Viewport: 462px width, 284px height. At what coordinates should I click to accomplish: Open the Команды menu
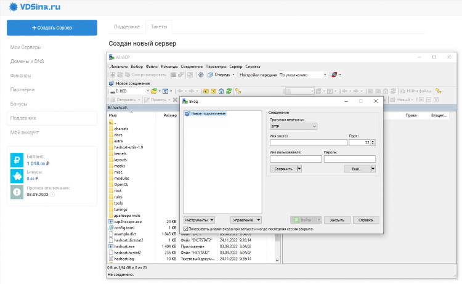169,67
